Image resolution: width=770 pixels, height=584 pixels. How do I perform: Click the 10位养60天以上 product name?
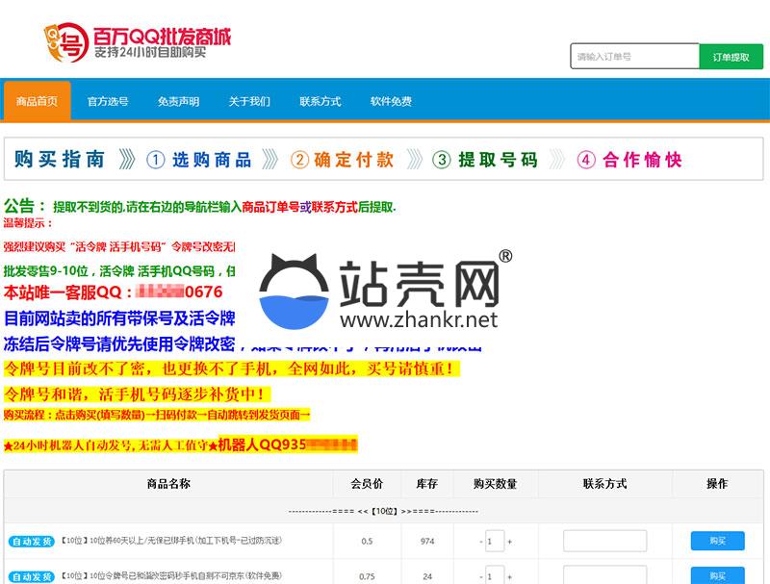click(x=171, y=541)
